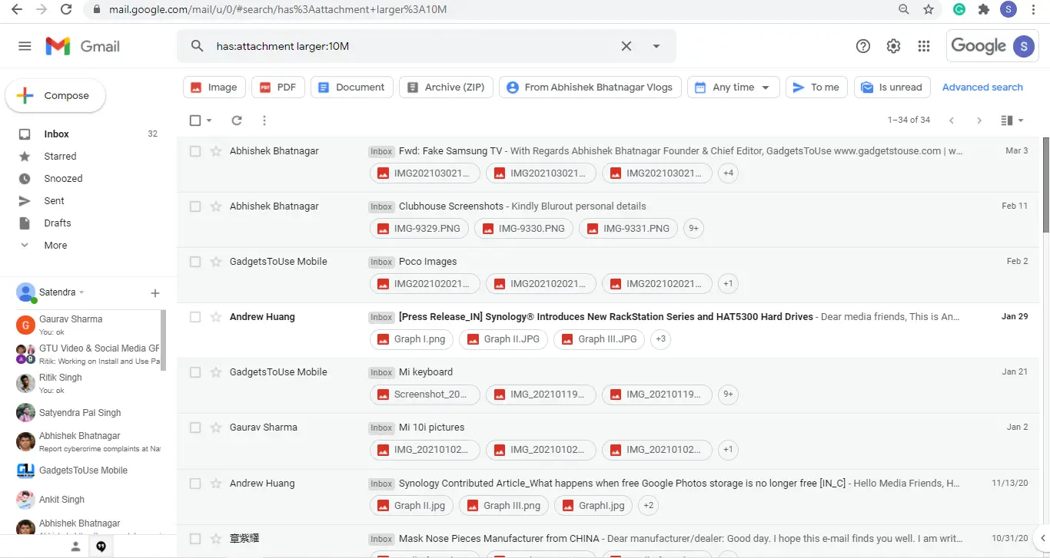This screenshot has width=1050, height=558.
Task: Open the Hangouts contacts person icon
Action: pos(75,546)
